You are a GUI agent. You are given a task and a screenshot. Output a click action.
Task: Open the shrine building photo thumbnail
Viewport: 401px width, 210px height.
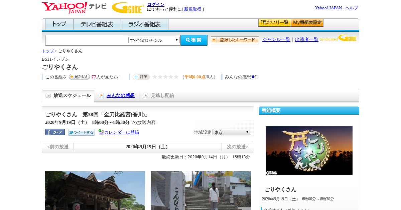[x=95, y=190]
